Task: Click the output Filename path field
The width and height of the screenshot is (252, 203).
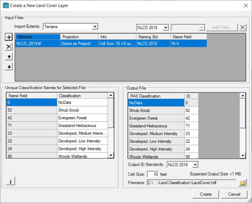Action: tap(191, 183)
